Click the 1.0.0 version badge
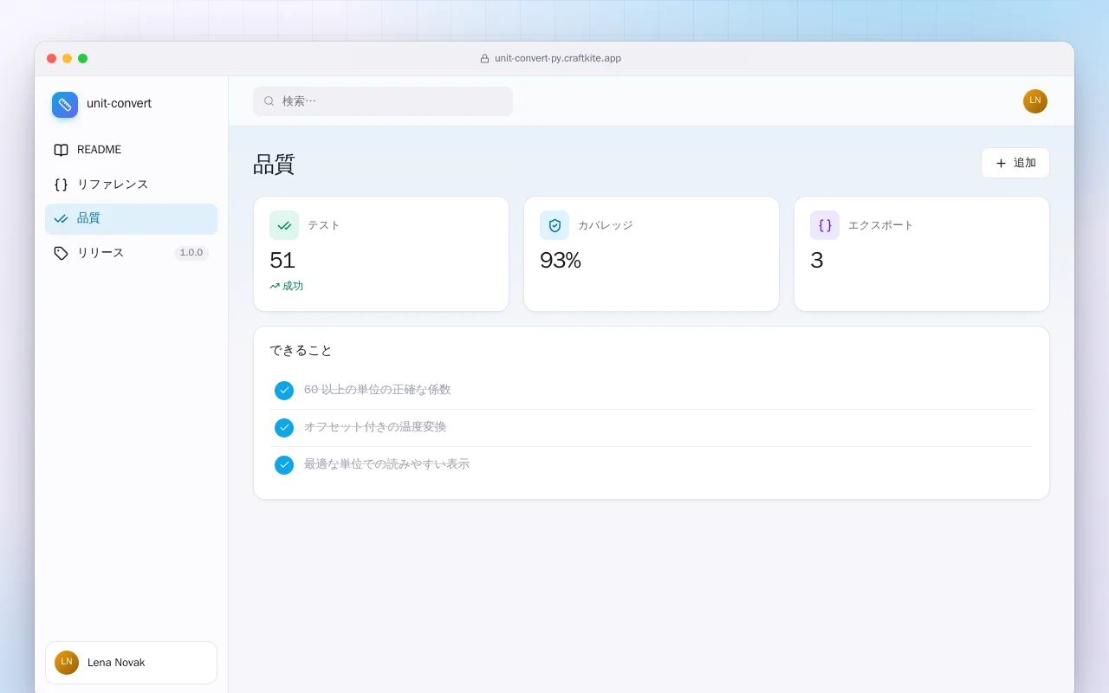1109x693 pixels. [x=191, y=253]
